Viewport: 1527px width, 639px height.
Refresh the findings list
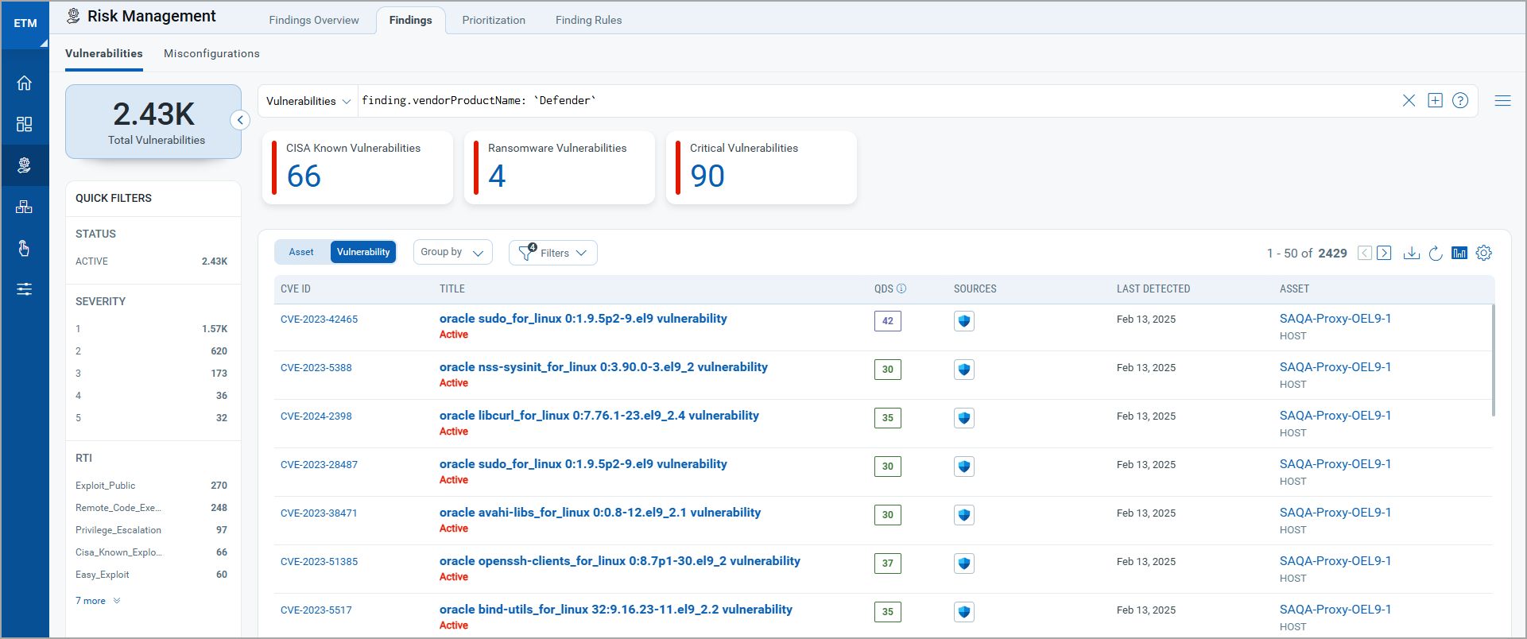tap(1436, 253)
